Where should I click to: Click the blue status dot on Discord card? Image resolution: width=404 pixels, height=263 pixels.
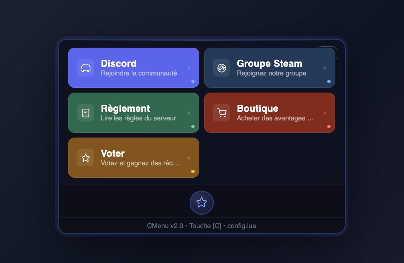point(193,82)
